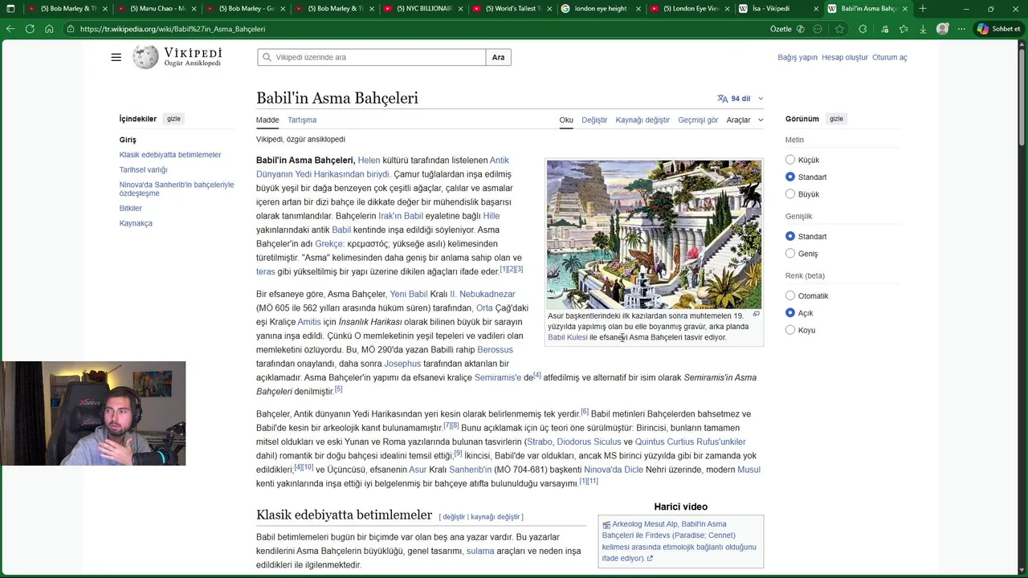Jump to Kaynakça section in contents

(x=136, y=224)
